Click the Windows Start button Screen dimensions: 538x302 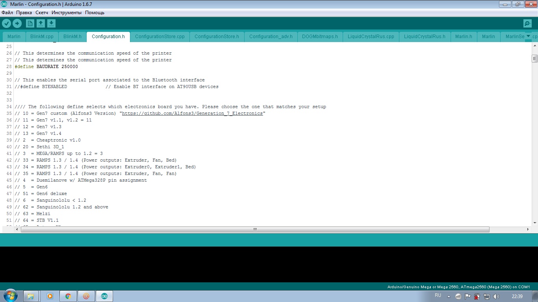click(10, 296)
